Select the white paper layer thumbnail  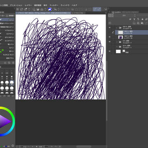coord(118,51)
